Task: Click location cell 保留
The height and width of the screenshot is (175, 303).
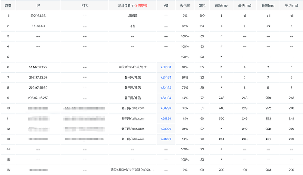Action: coord(133,26)
